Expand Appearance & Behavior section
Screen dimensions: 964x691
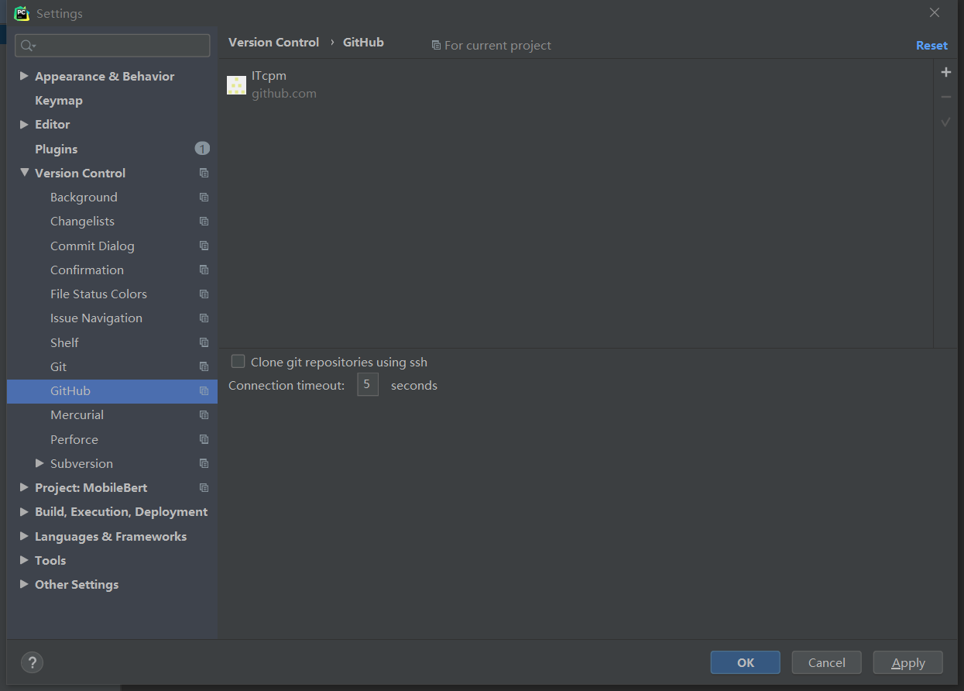pyautogui.click(x=24, y=76)
